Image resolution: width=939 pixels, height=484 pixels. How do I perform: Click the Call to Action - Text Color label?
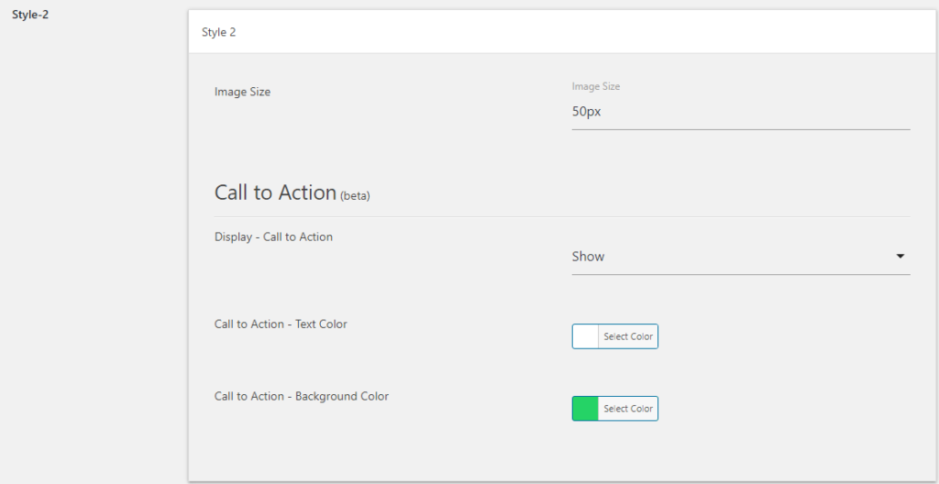pos(281,324)
